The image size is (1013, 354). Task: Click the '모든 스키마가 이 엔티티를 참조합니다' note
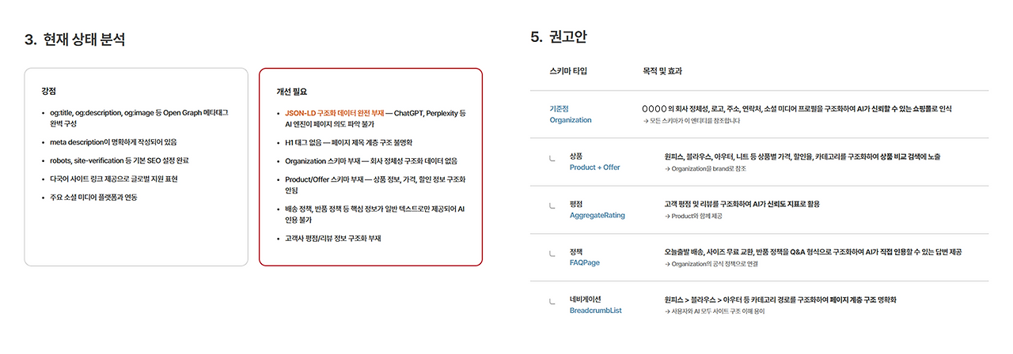tap(692, 120)
